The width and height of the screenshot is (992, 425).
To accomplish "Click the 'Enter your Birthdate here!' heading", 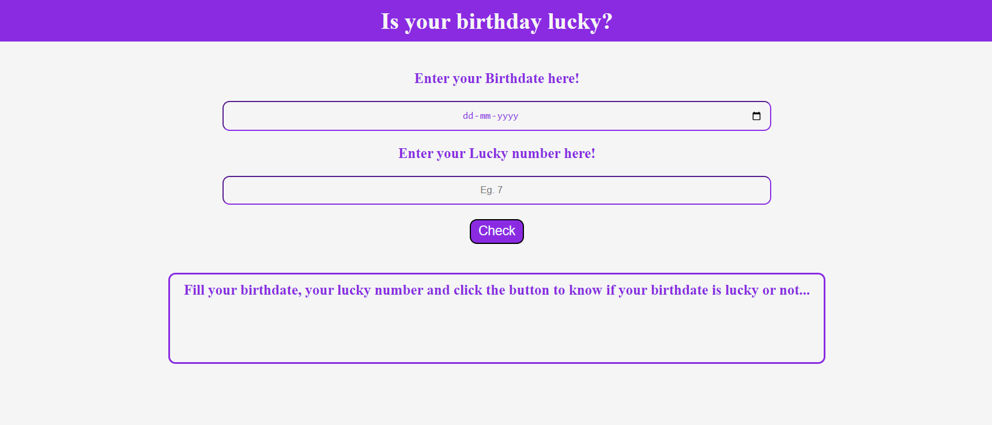I will click(x=496, y=78).
